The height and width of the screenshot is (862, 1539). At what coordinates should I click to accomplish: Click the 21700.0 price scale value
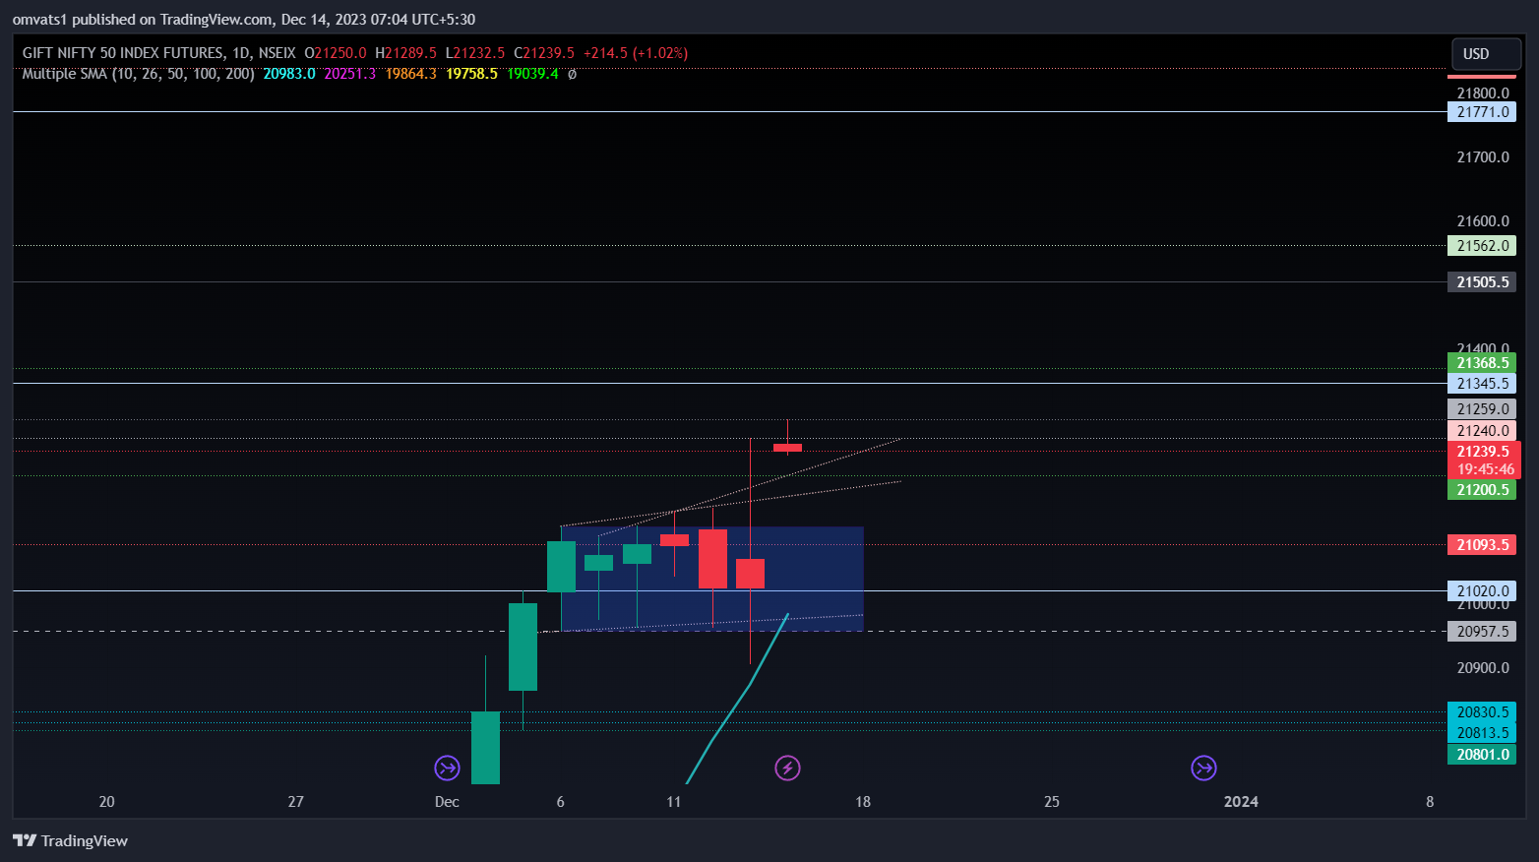(1483, 157)
